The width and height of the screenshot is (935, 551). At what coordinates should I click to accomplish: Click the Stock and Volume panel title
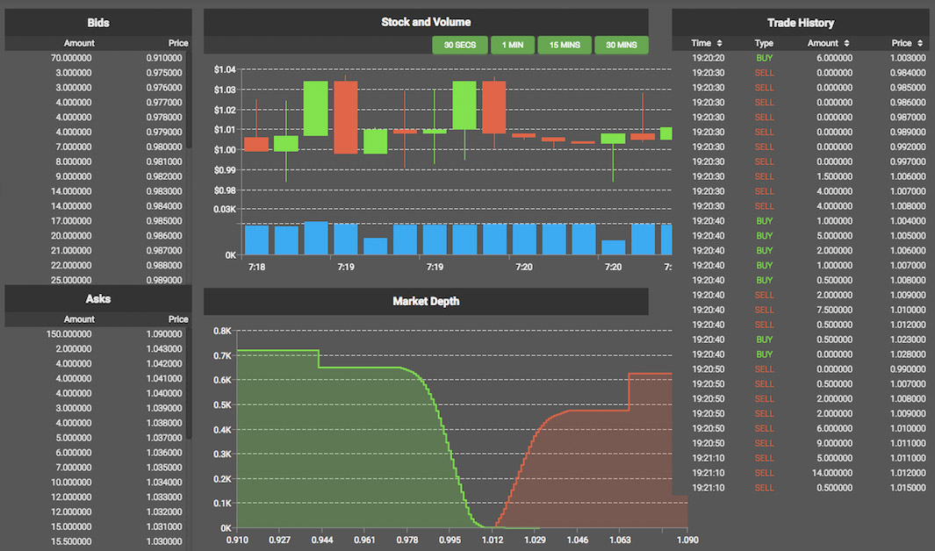coord(426,22)
